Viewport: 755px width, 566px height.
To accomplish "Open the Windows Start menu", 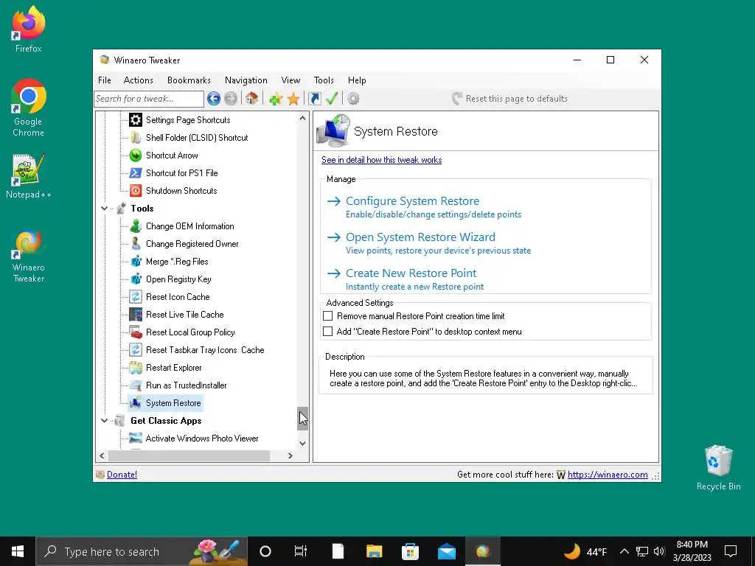I will click(x=18, y=551).
